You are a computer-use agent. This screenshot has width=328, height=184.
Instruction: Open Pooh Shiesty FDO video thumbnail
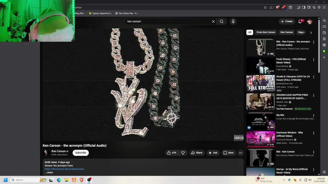261,65
